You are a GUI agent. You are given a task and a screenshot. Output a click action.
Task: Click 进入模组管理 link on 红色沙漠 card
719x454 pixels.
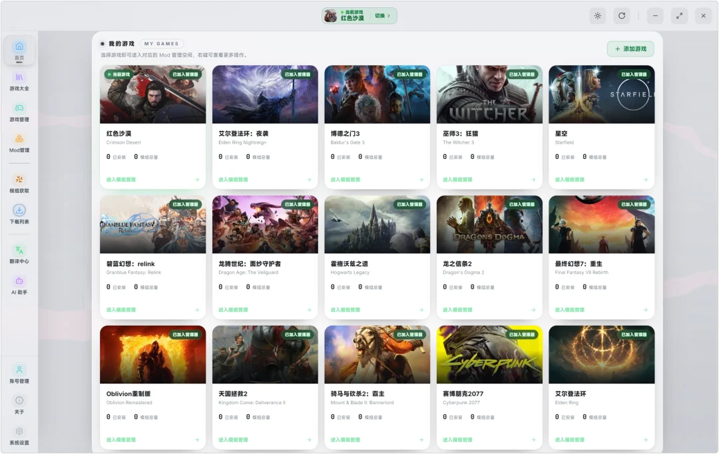point(121,179)
